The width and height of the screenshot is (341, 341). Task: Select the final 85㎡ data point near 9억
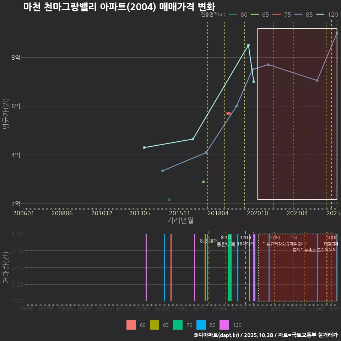[x=337, y=33]
